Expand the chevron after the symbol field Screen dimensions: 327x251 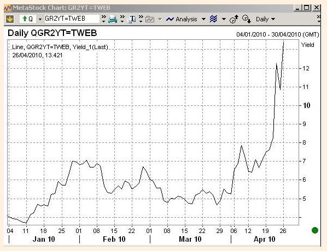pyautogui.click(x=104, y=19)
